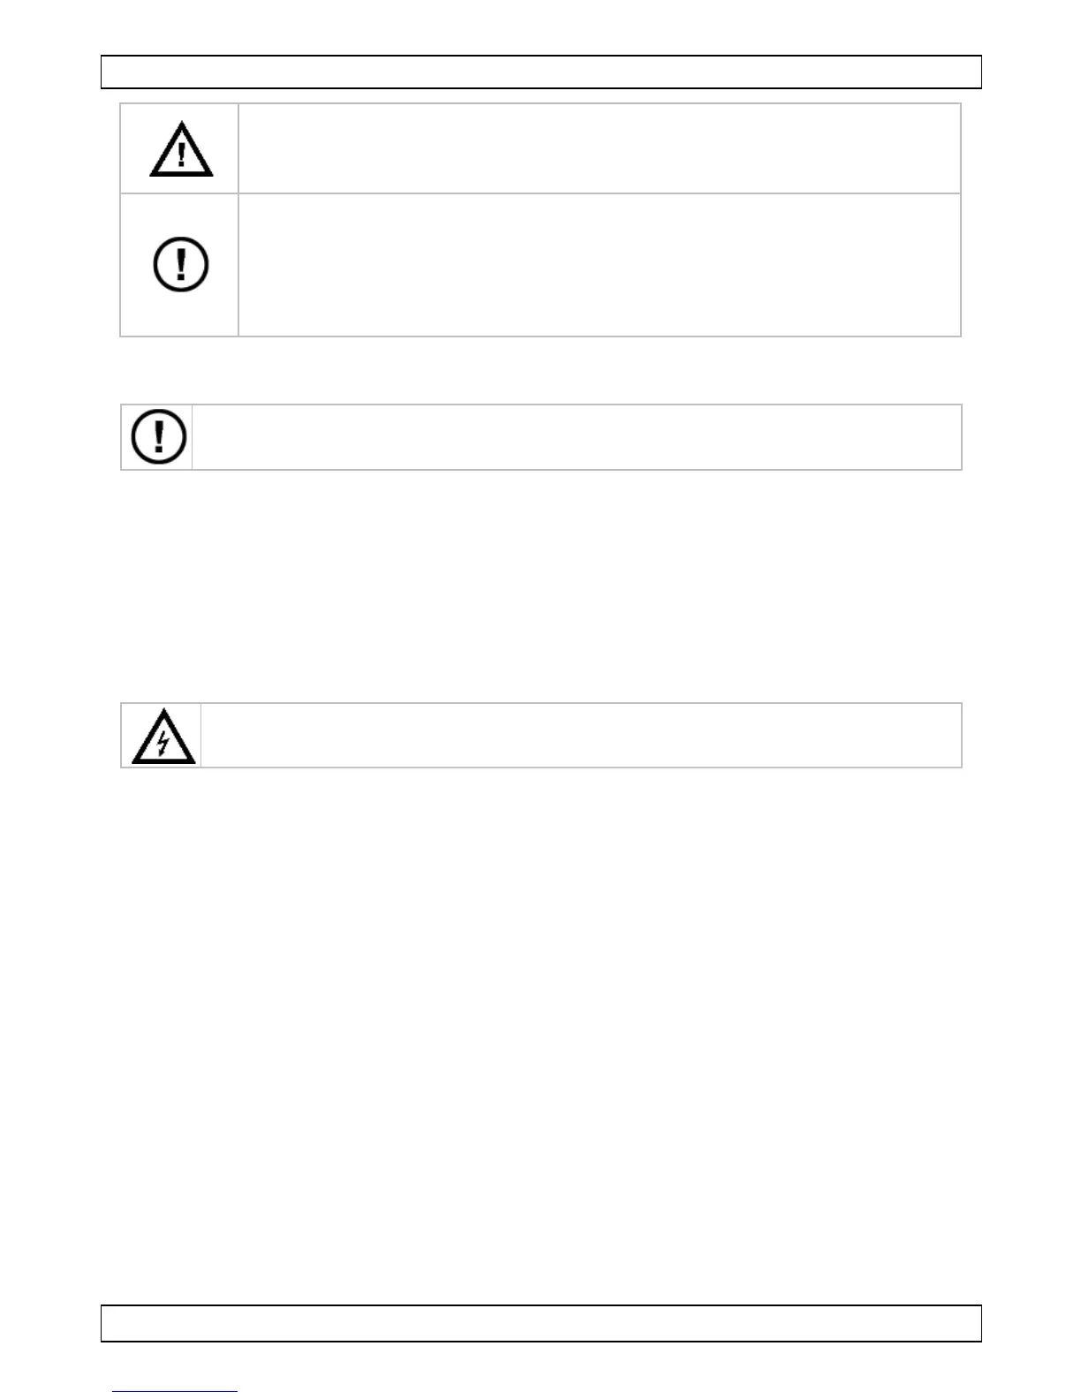
Task: Click the empty footer box above the link
Action: pos(540,1323)
